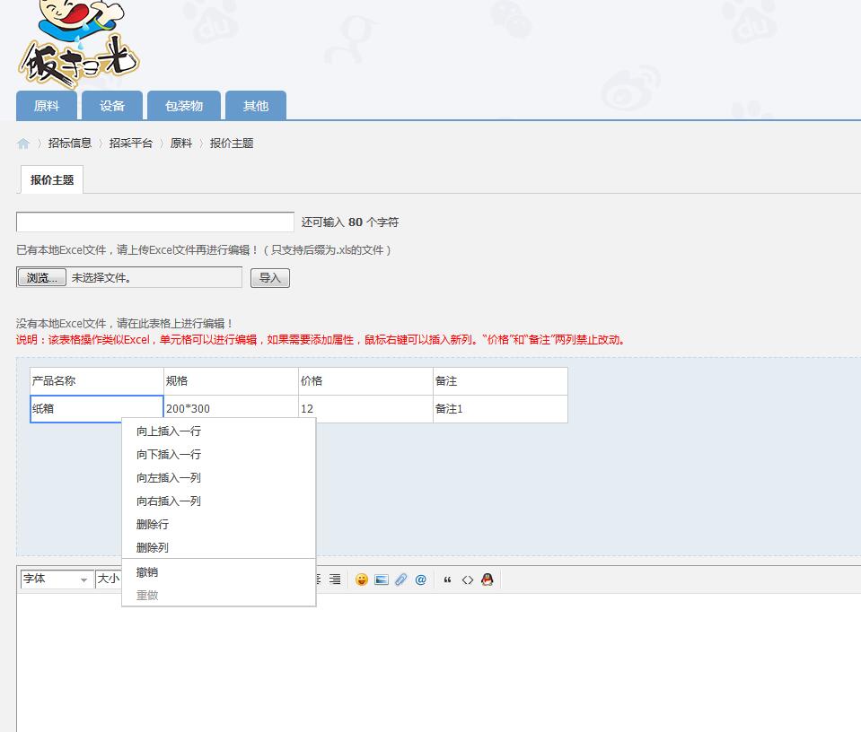The image size is (861, 732).
Task: Select 删除行 to delete the row
Action: (153, 525)
